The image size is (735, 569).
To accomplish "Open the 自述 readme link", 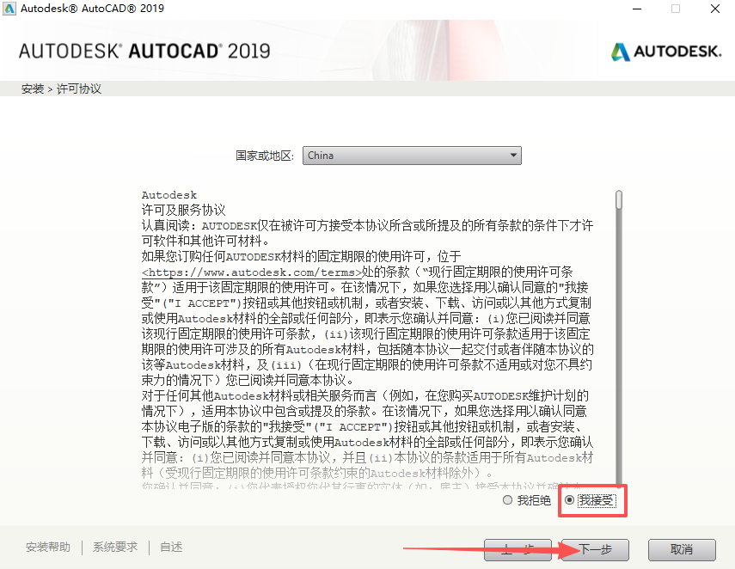I will 171,548.
